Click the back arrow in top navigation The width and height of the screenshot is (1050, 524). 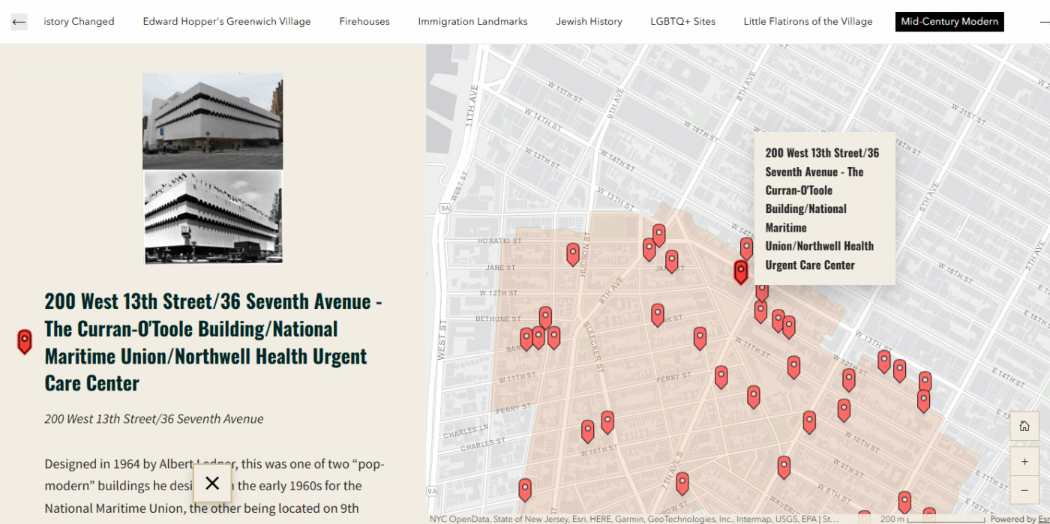tap(19, 22)
